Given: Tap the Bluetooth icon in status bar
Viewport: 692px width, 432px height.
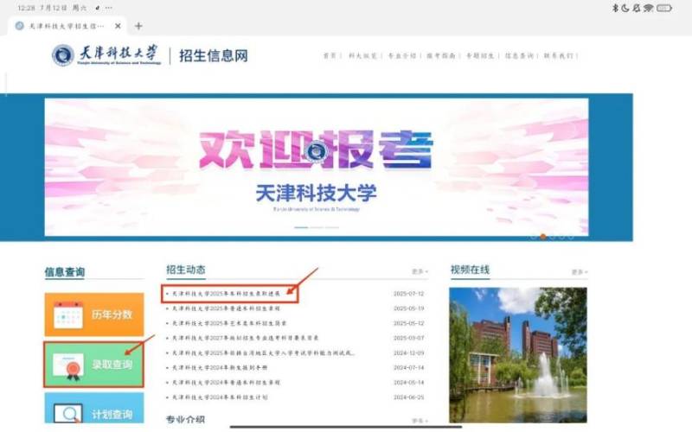Looking at the screenshot, I should point(616,8).
